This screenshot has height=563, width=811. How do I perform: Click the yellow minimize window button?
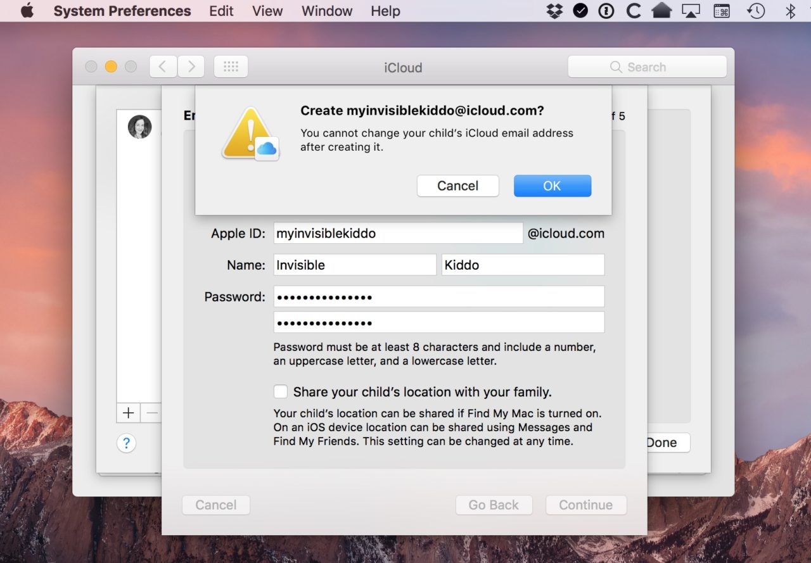(111, 66)
